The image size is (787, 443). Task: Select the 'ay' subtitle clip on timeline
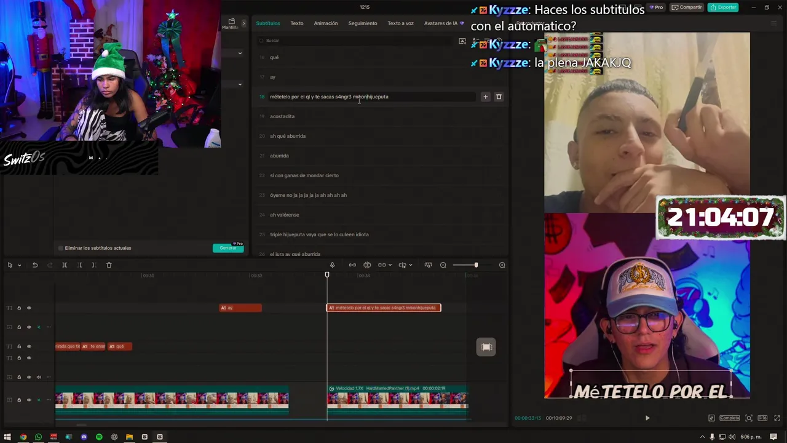[240, 308]
